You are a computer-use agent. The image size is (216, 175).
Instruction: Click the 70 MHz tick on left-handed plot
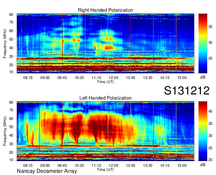(11, 110)
